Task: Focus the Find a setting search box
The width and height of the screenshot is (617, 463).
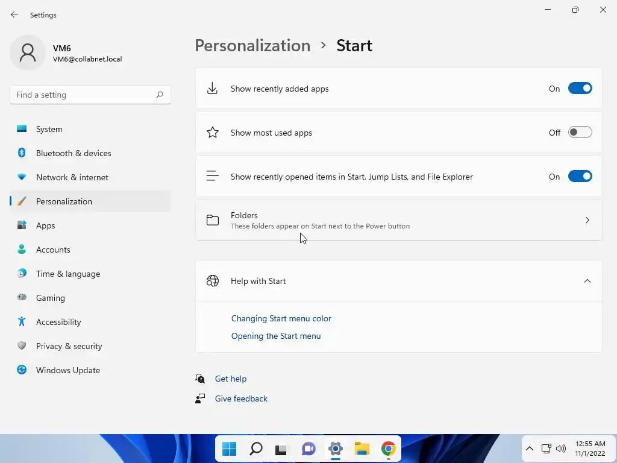Action: (x=90, y=95)
